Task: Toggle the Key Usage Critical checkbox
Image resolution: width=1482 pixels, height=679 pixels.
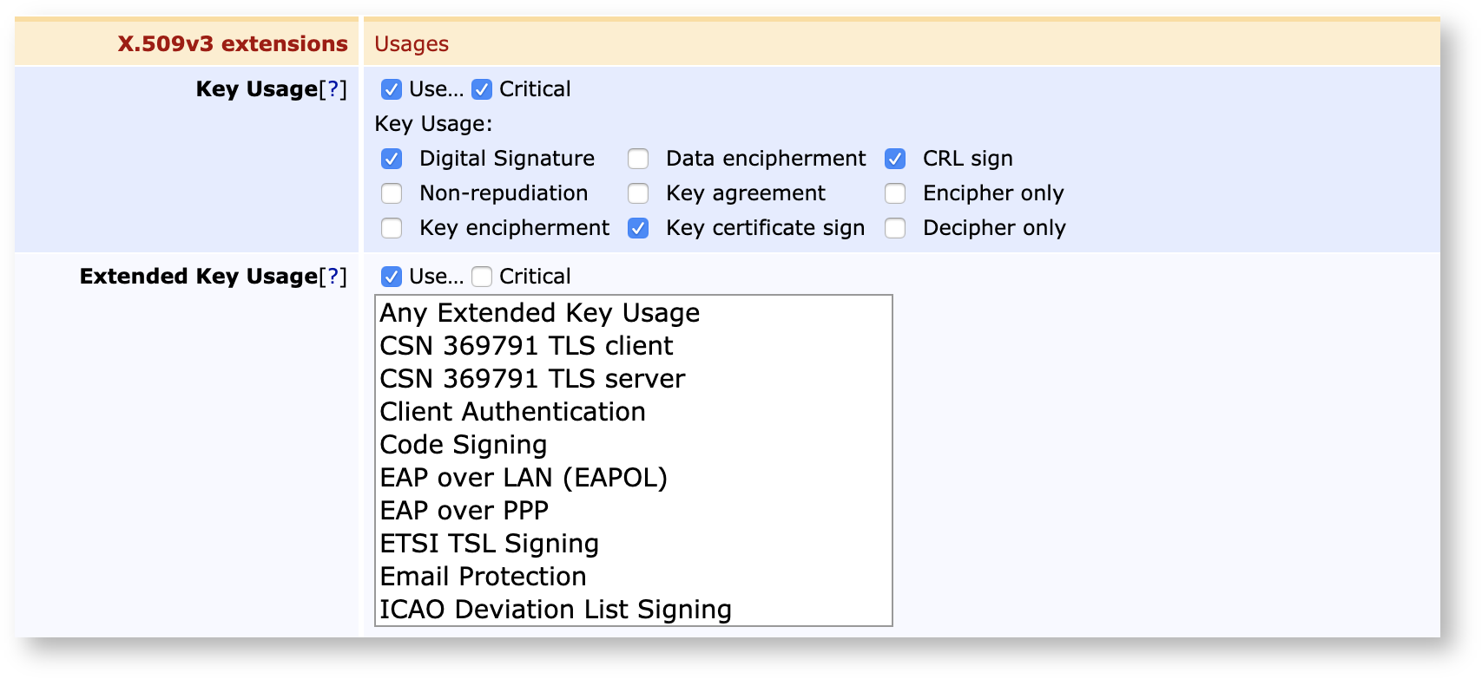Action: pyautogui.click(x=482, y=89)
